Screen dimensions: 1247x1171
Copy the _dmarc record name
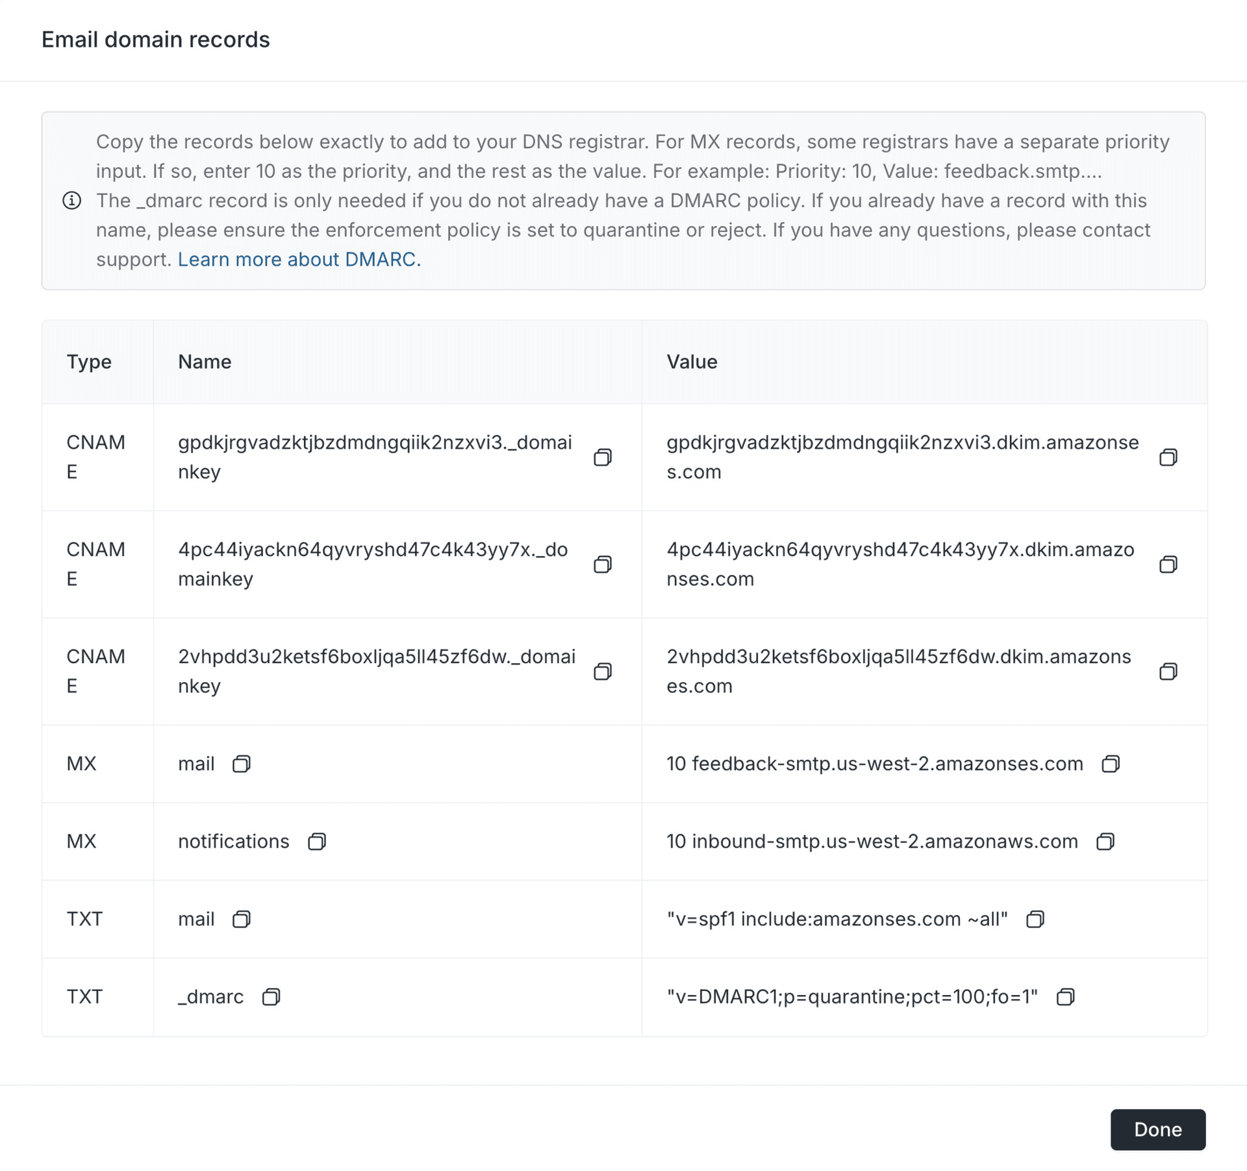(x=273, y=997)
